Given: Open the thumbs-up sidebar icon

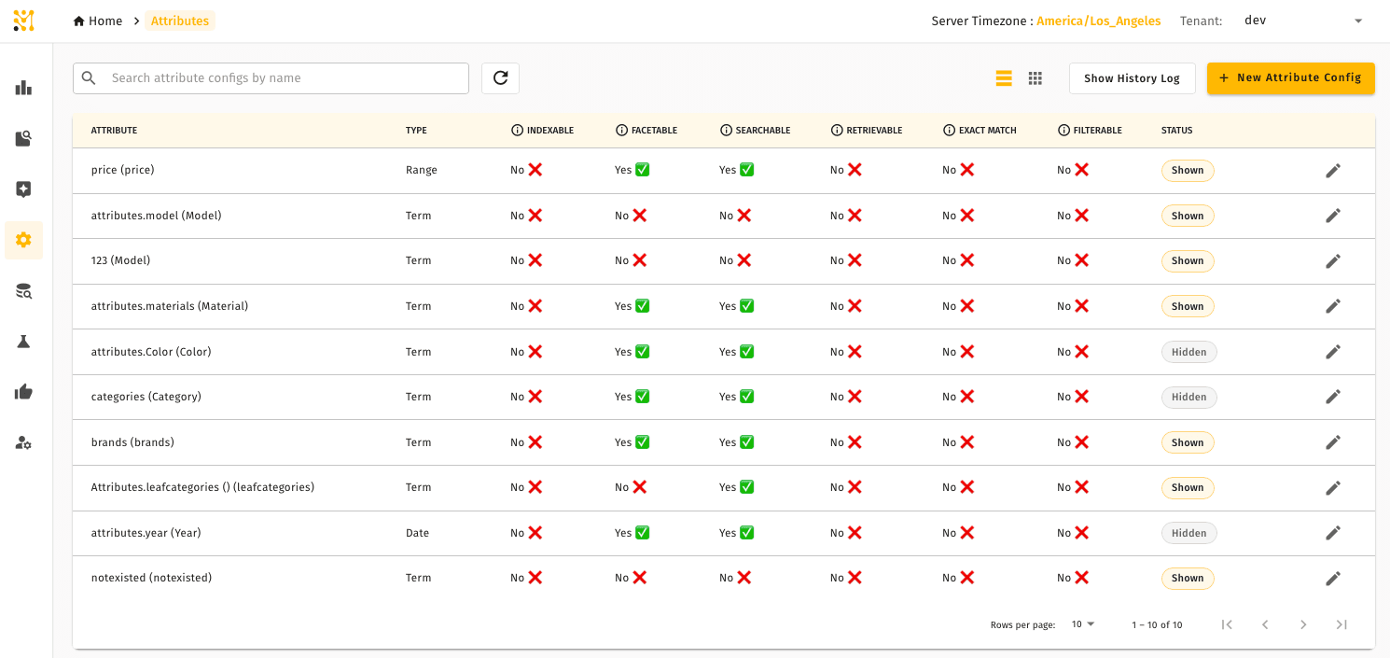Looking at the screenshot, I should [x=23, y=392].
